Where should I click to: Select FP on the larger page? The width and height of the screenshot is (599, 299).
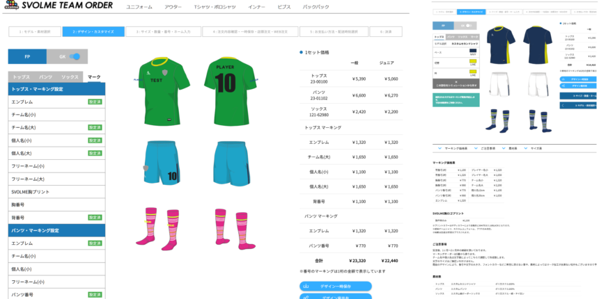click(x=27, y=56)
